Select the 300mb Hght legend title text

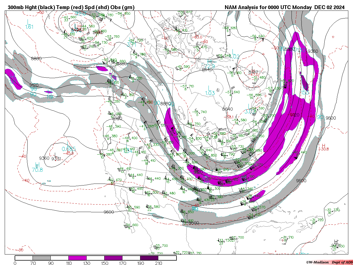point(71,7)
